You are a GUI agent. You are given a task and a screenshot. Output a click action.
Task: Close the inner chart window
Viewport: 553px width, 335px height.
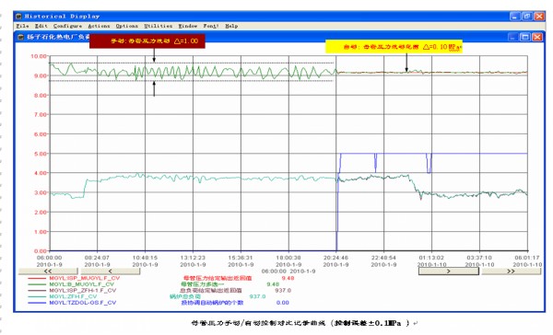tap(537, 37)
